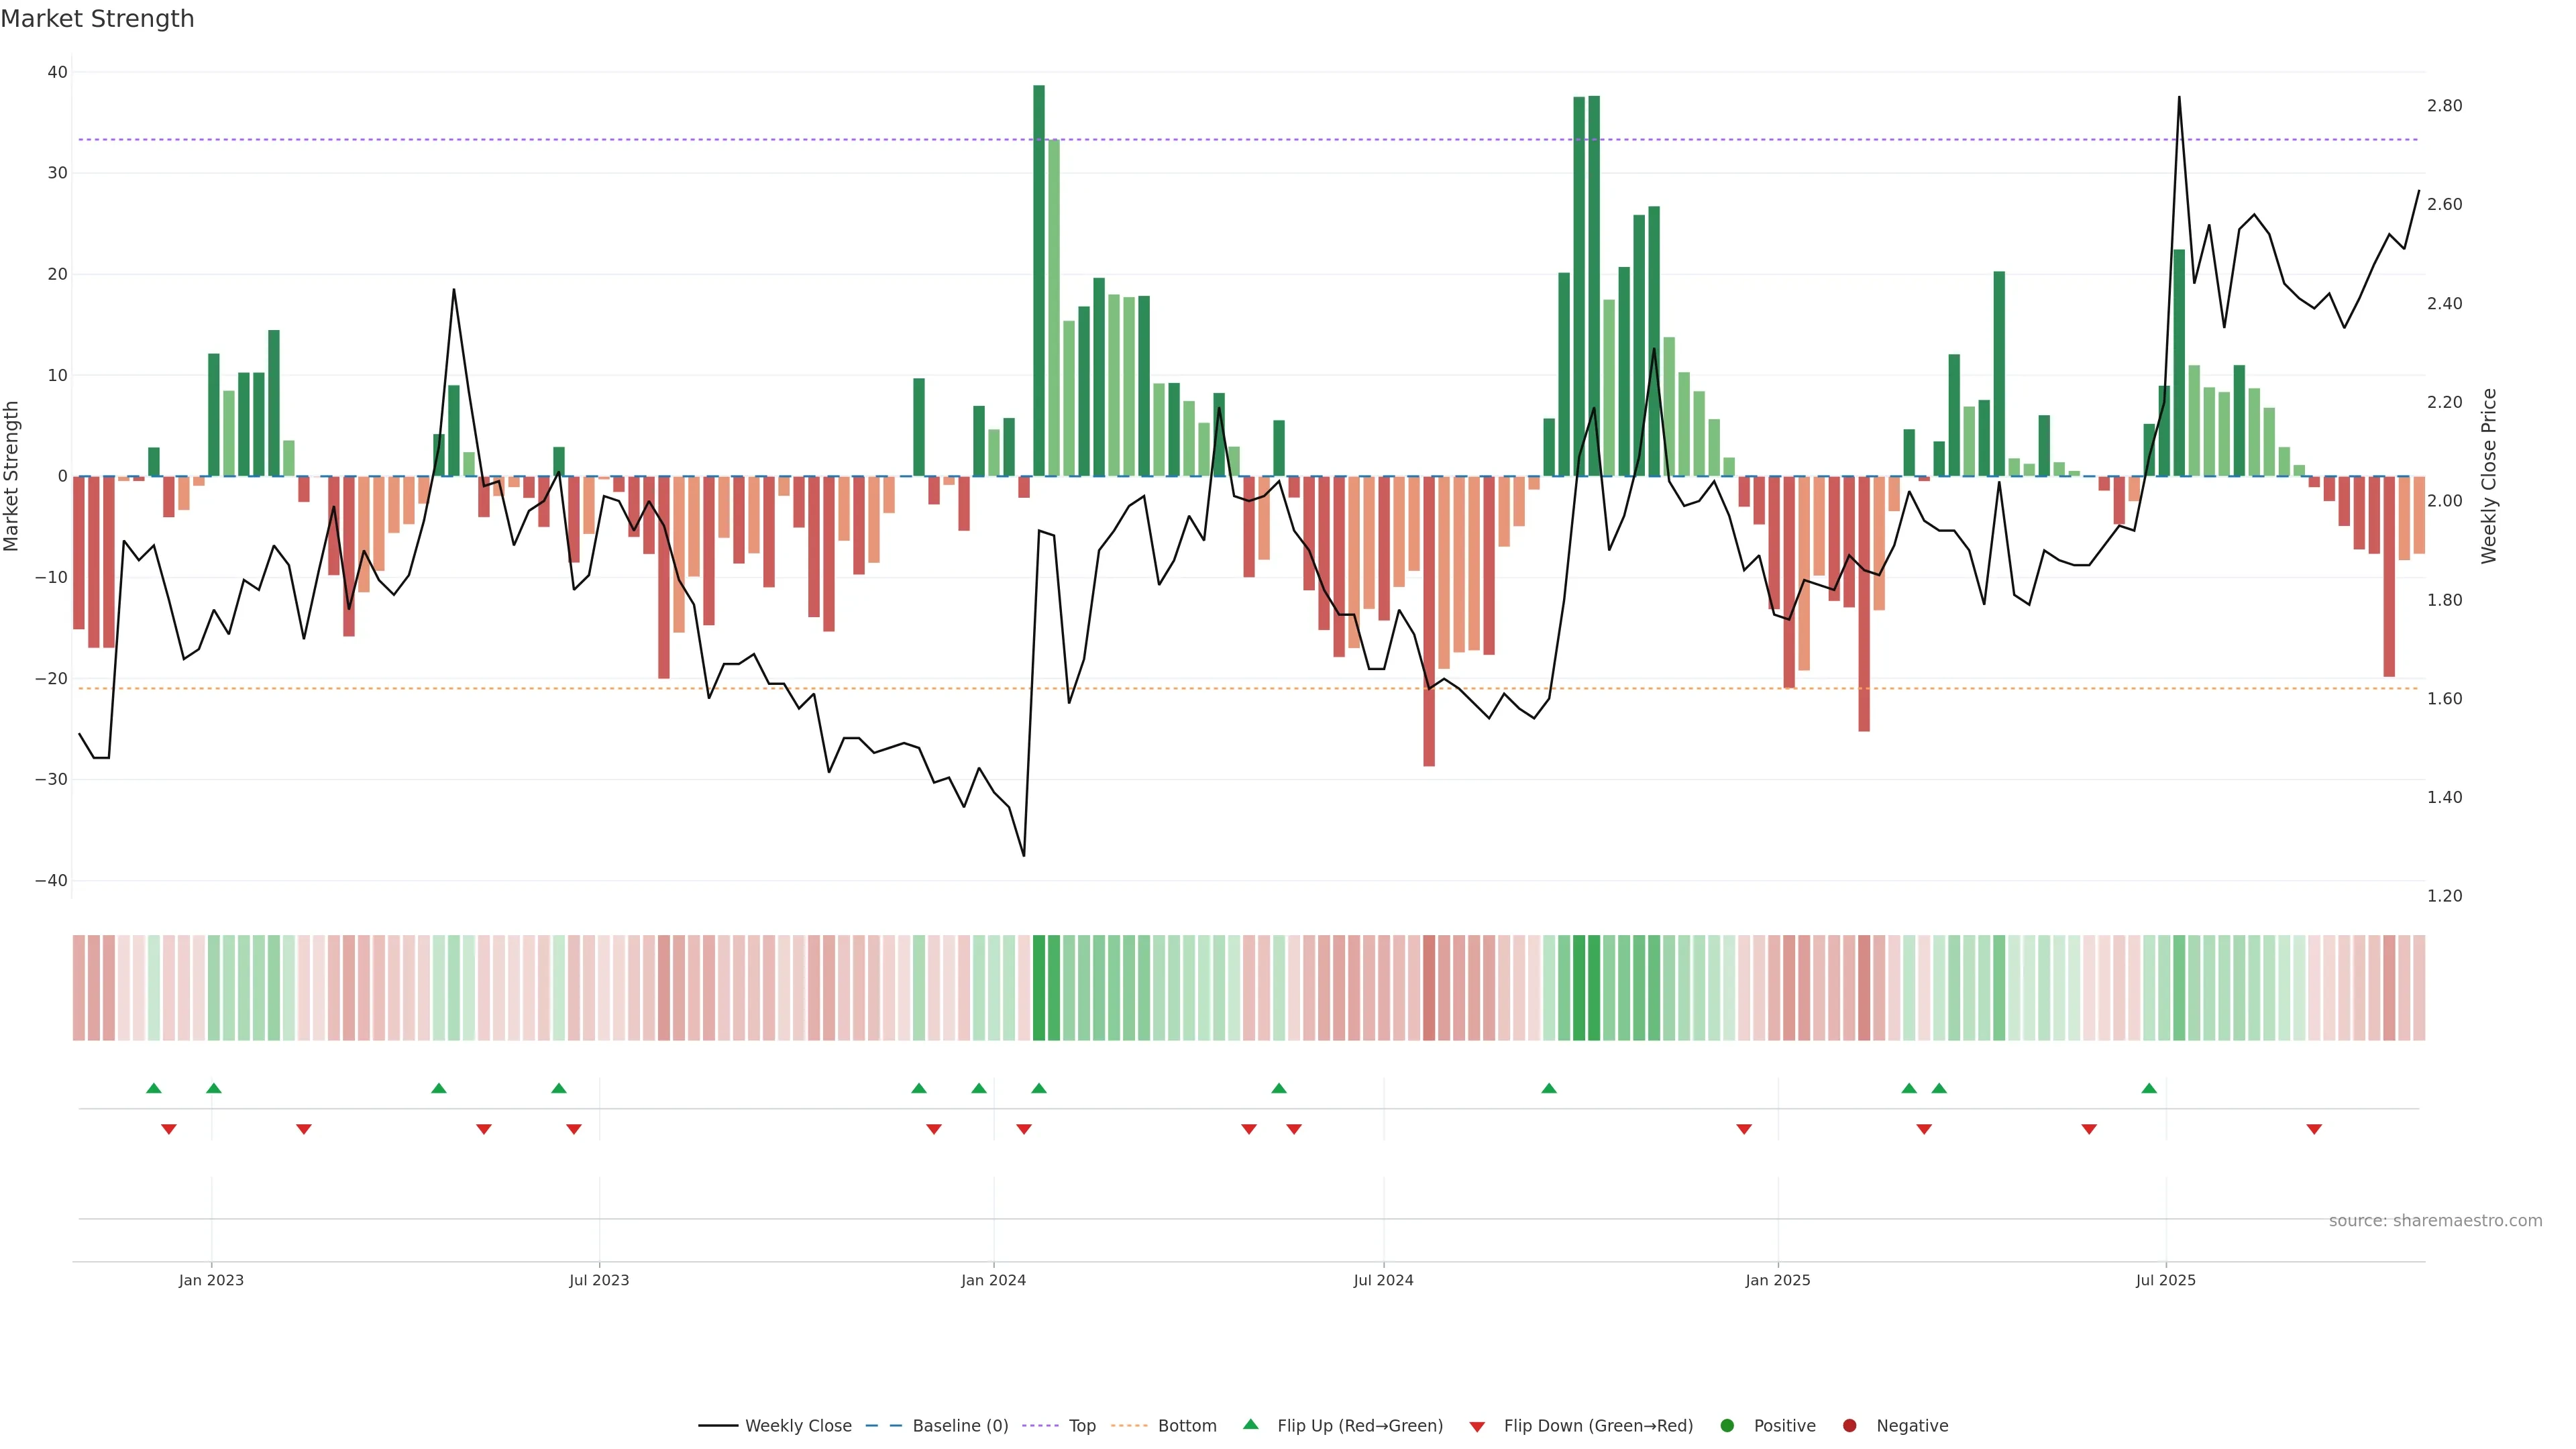
Task: Click weekly close price peak above 2.80
Action: click(2179, 98)
